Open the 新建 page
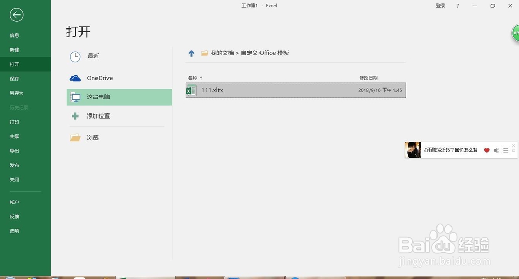 [14, 50]
